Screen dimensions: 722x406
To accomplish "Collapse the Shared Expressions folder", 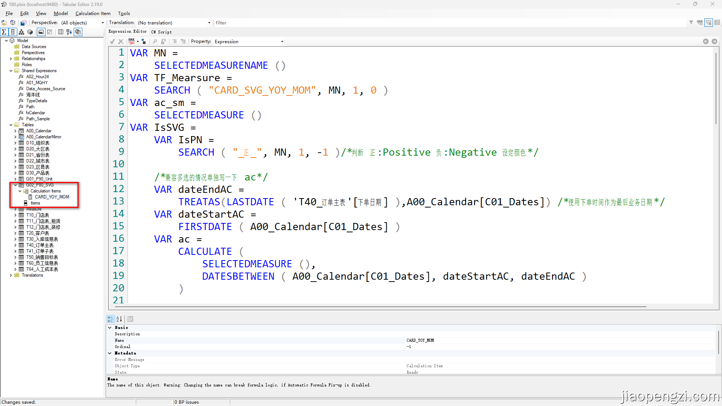I will click(11, 71).
